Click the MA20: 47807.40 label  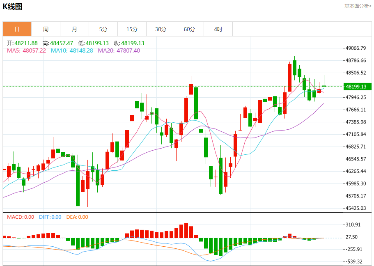tap(119, 50)
